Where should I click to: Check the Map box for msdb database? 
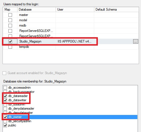coord(10,25)
